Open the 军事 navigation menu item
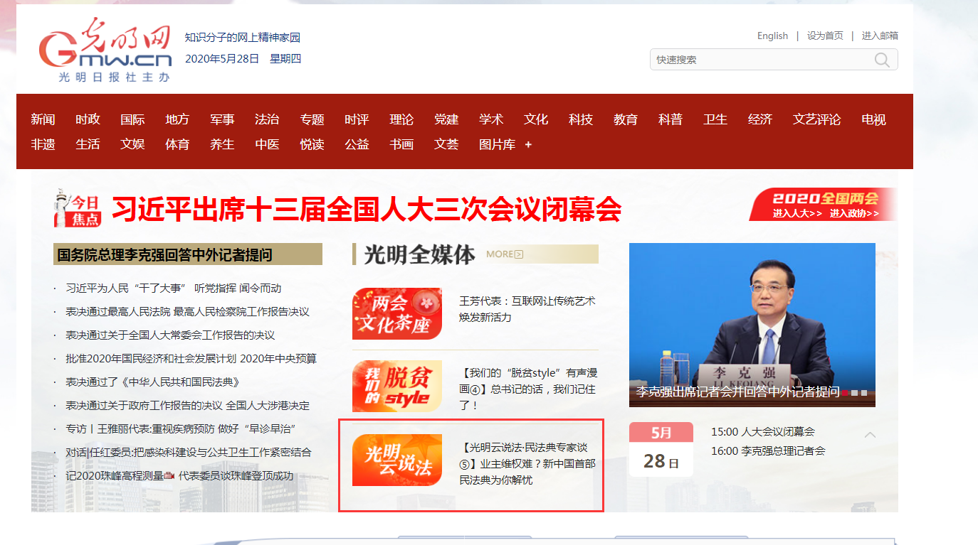Viewport: 978px width, 545px height. (222, 119)
